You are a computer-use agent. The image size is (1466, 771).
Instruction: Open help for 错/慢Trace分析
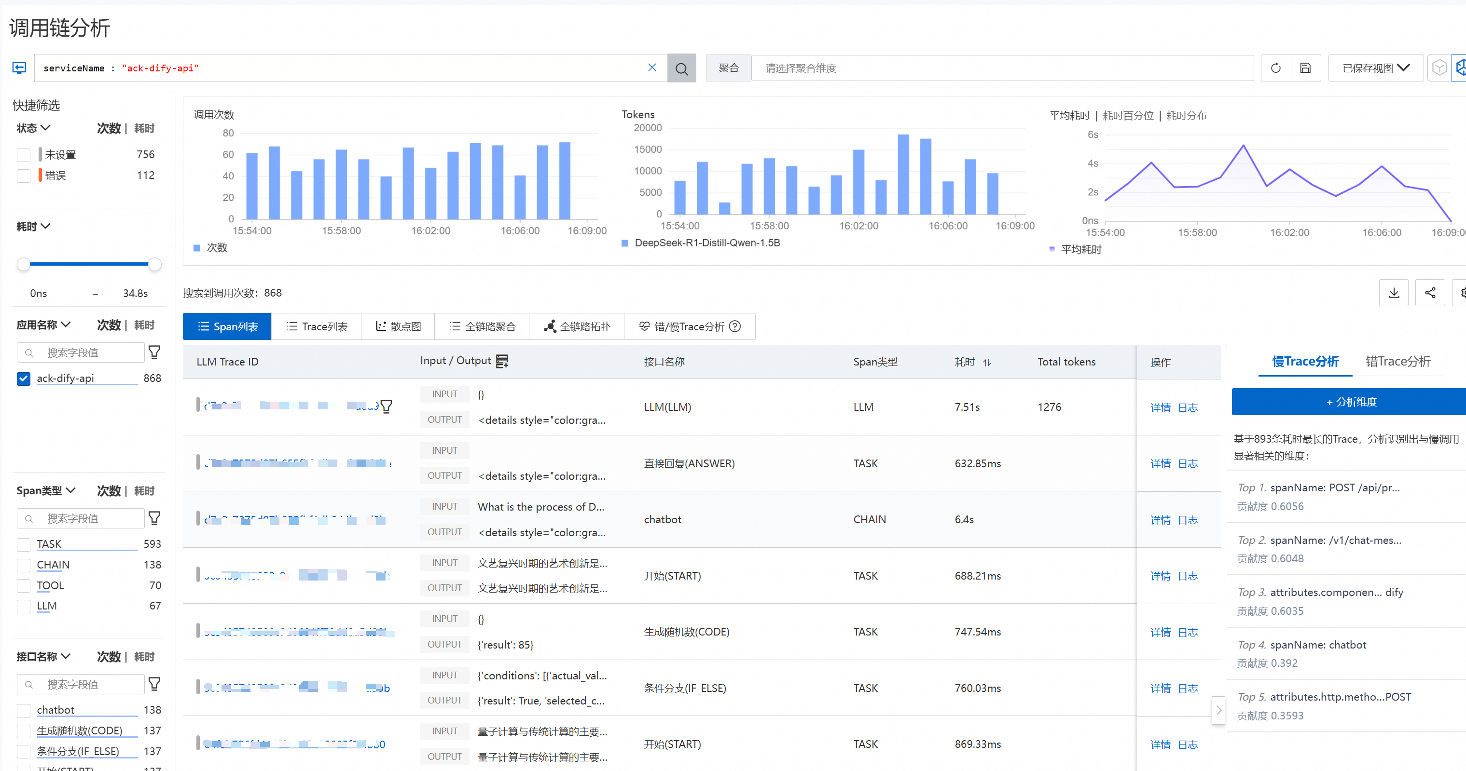click(735, 326)
